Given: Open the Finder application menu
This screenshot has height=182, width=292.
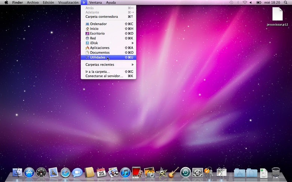Looking at the screenshot, I should click(18, 2).
